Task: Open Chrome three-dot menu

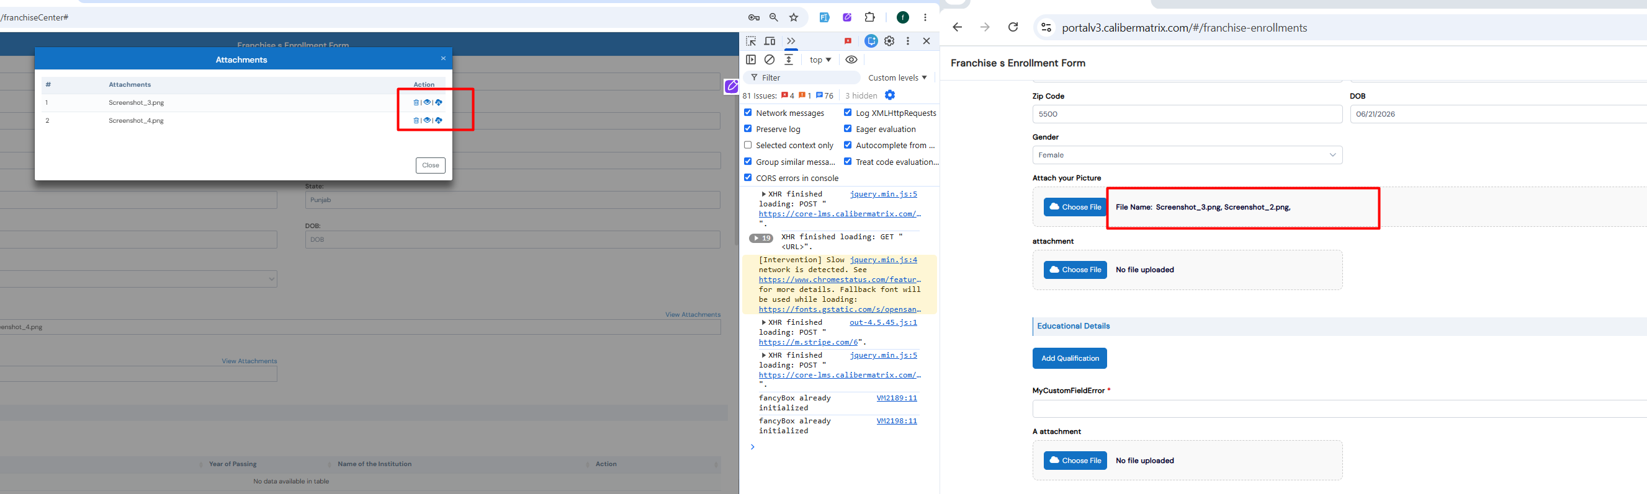Action: [x=925, y=17]
